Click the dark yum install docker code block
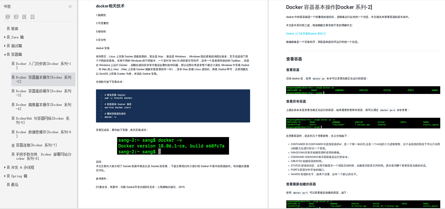Image resolution: width=445 pixels, height=209 pixels. [x=173, y=106]
